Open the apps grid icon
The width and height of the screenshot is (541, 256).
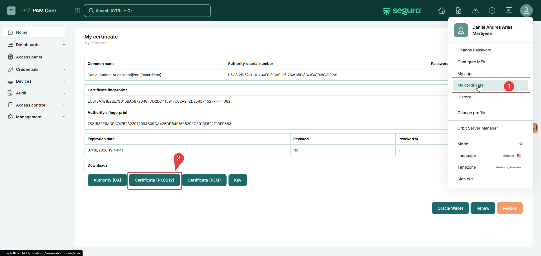click(77, 11)
